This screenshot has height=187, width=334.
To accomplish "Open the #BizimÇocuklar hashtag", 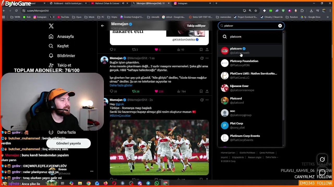I will (120, 116).
